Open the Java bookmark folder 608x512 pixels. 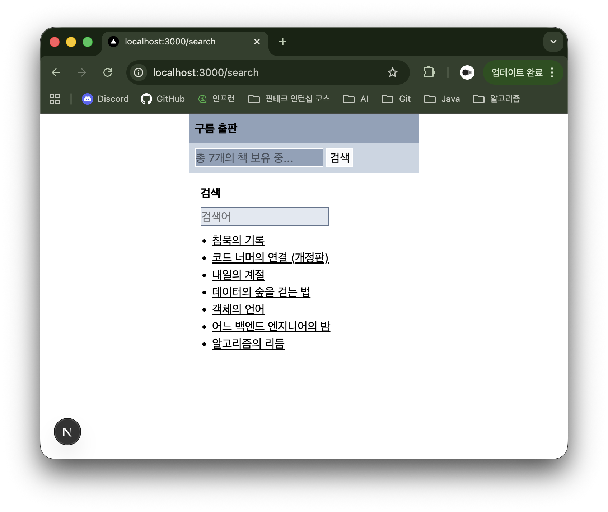pos(442,99)
